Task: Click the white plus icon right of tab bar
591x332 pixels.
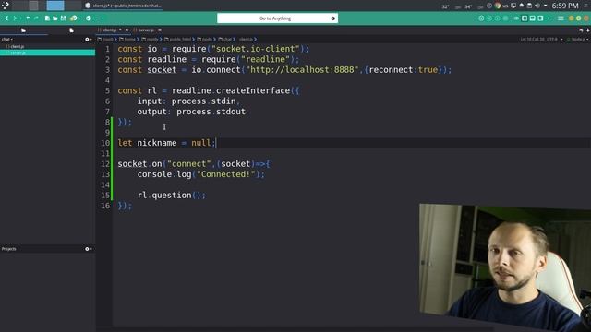Action: click(587, 30)
